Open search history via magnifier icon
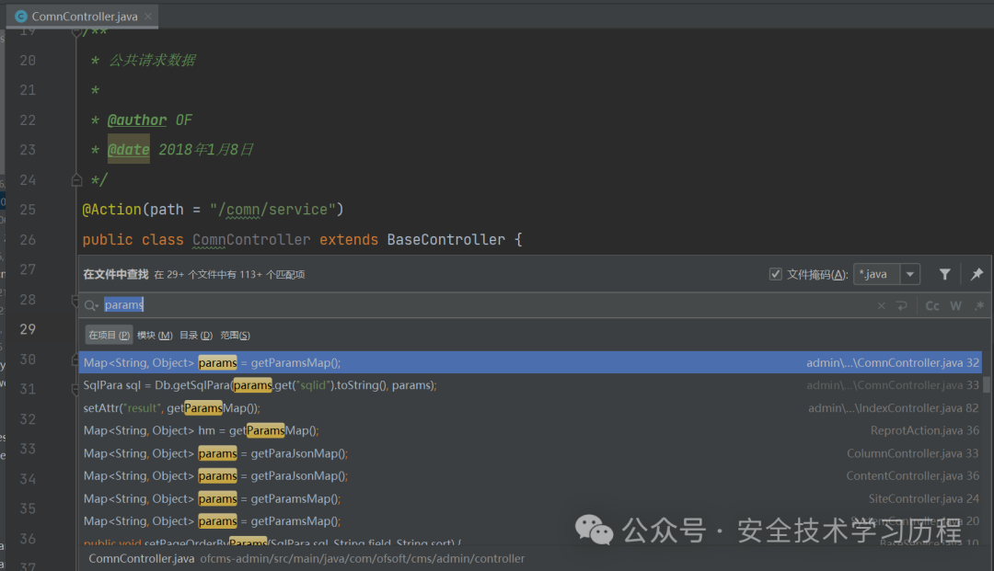 click(90, 305)
